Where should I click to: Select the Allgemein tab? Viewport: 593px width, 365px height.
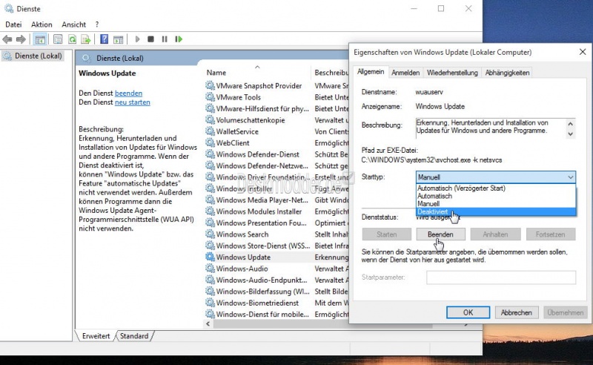point(371,71)
